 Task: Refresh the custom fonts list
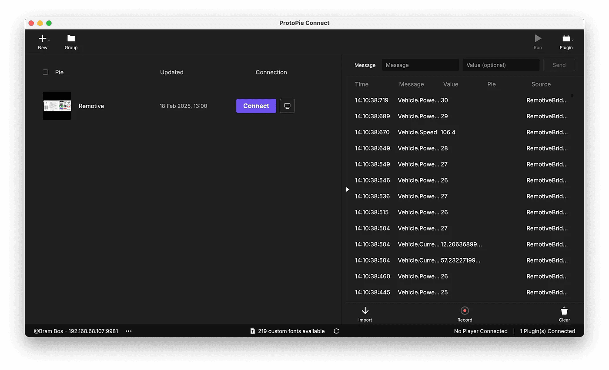[x=336, y=331]
